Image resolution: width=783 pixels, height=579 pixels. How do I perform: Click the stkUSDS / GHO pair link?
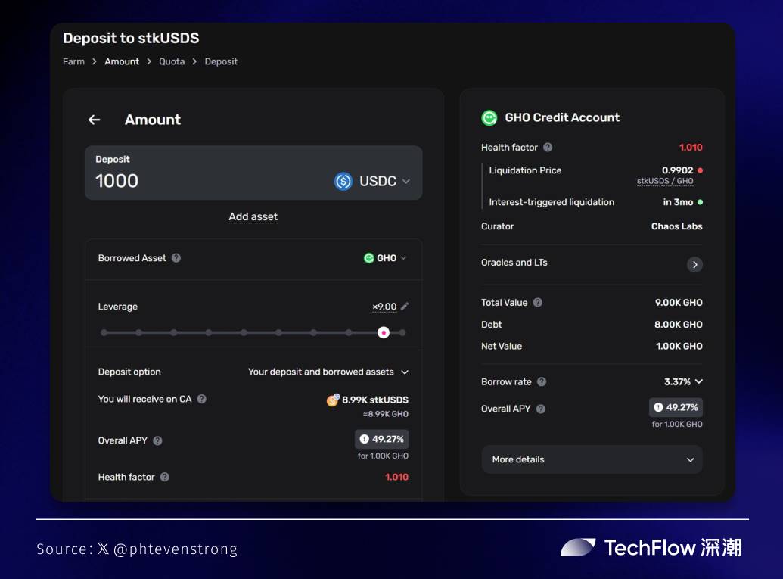pos(665,181)
